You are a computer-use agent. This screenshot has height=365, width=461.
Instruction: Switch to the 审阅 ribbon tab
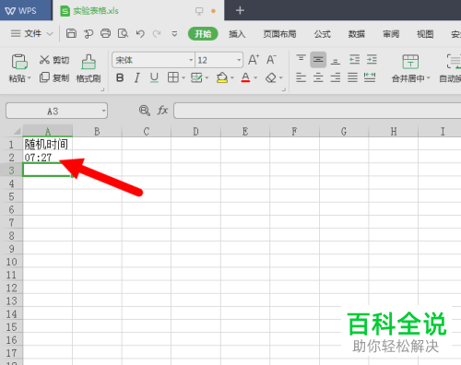click(x=391, y=34)
